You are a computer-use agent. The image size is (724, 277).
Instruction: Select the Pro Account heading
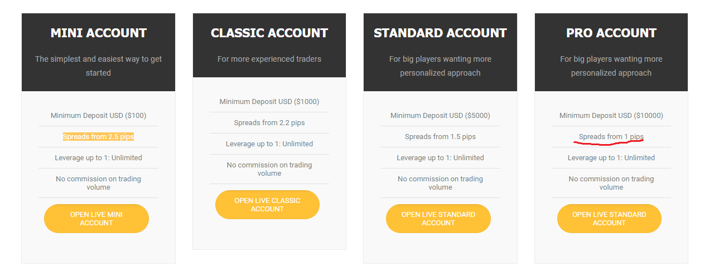[611, 33]
